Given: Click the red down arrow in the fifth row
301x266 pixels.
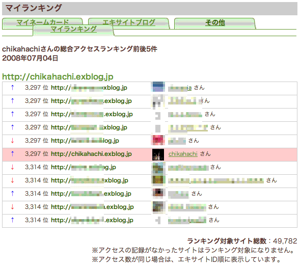Looking at the screenshot, I should (x=12, y=141).
